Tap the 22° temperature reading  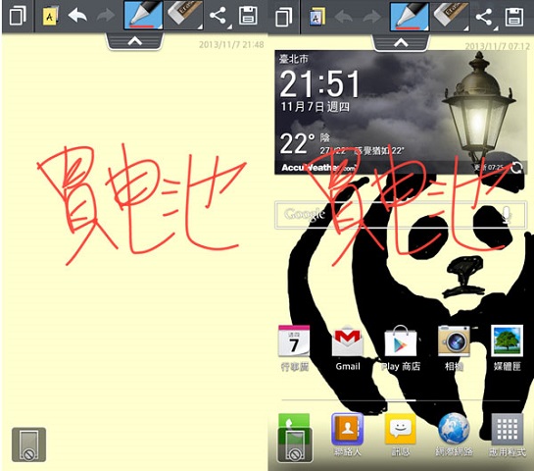tap(297, 143)
